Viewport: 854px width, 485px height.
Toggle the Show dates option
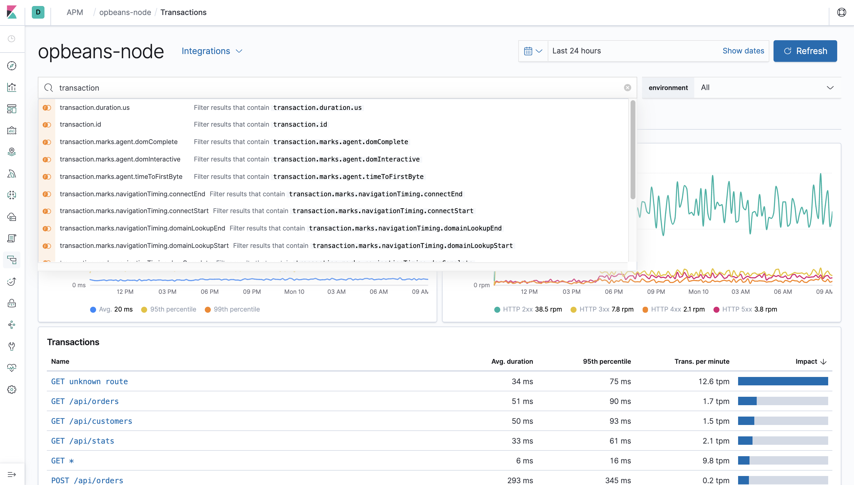(x=743, y=50)
